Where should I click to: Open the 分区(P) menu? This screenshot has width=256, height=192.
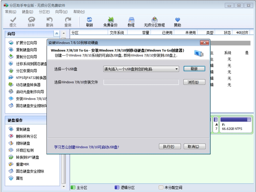pyautogui.click(x=44, y=12)
